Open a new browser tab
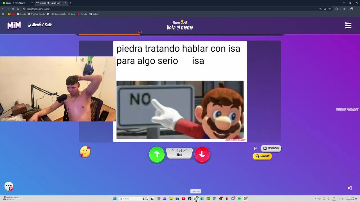This screenshot has width=360, height=202. point(71,3)
